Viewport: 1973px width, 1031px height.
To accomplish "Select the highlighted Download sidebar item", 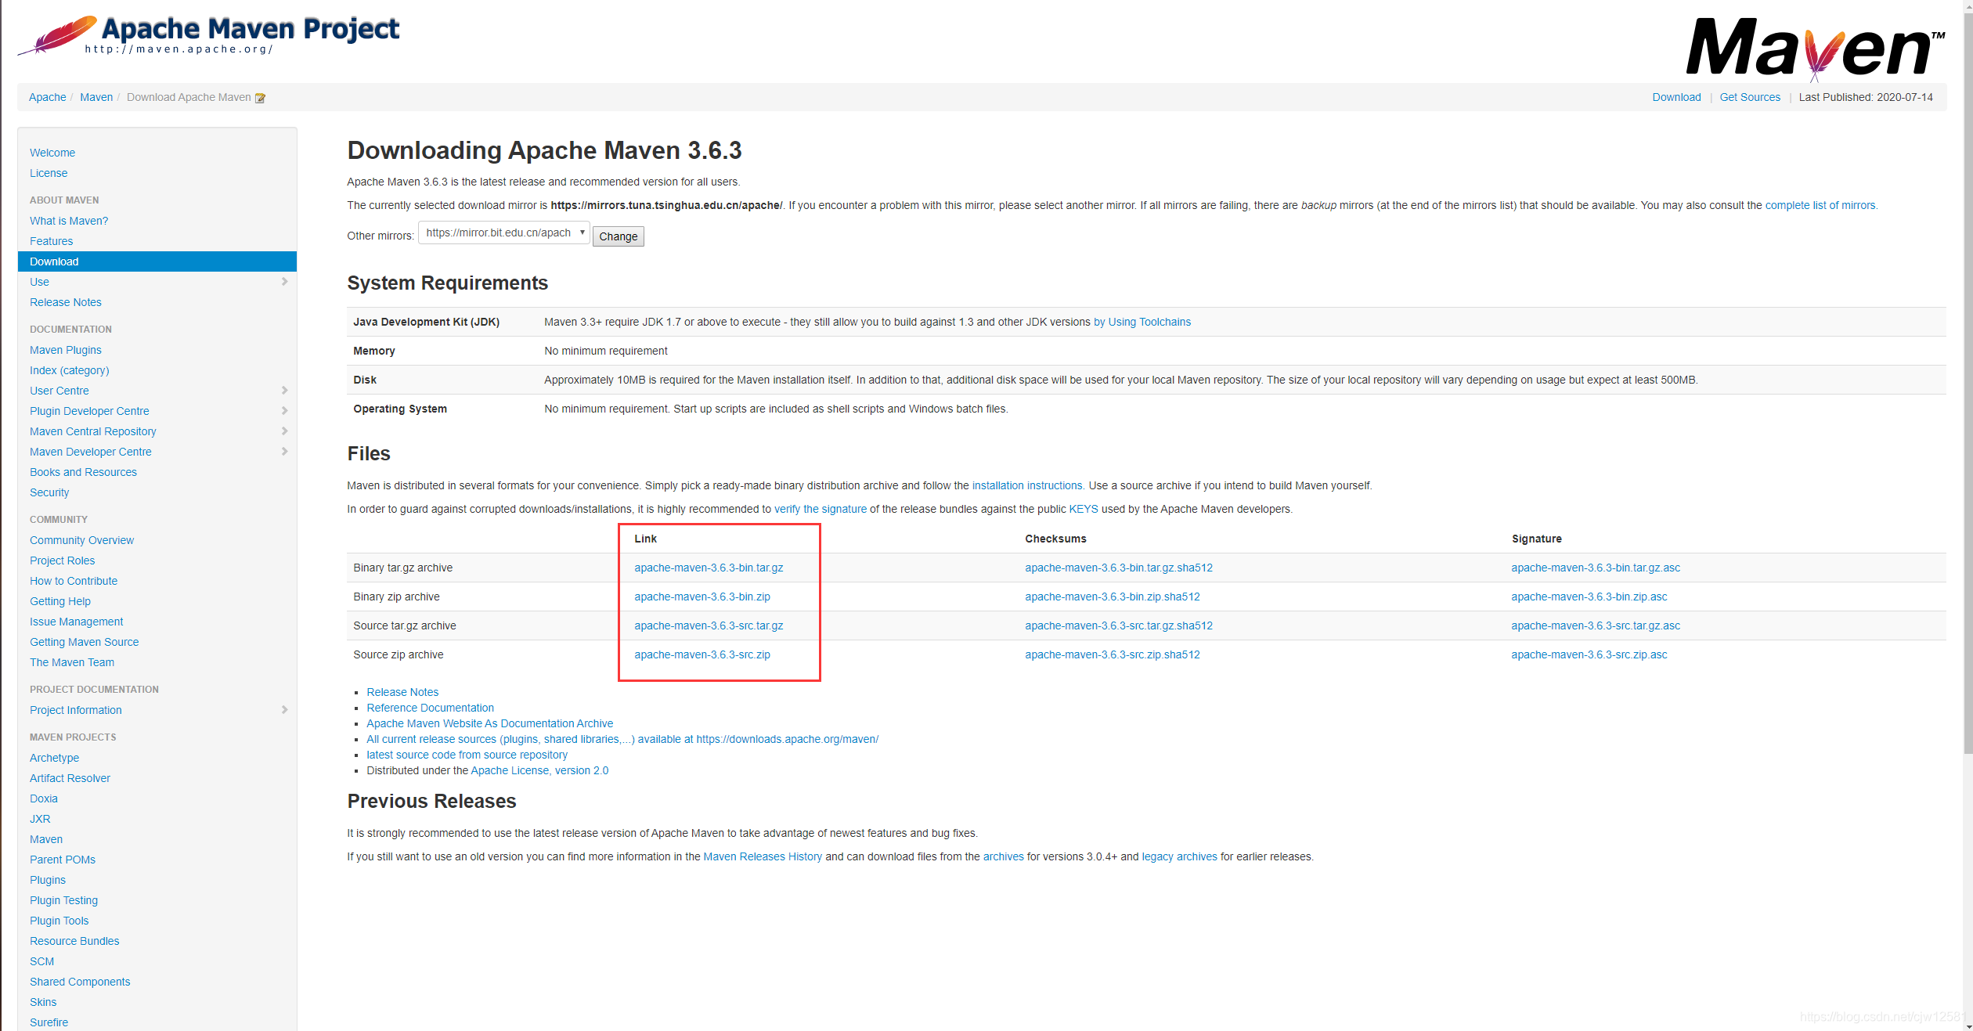I will [x=157, y=261].
